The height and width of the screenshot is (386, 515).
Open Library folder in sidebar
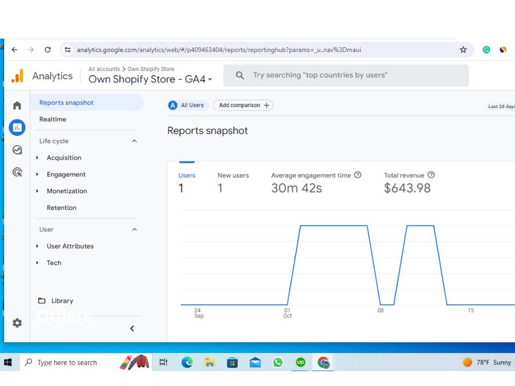tap(56, 301)
